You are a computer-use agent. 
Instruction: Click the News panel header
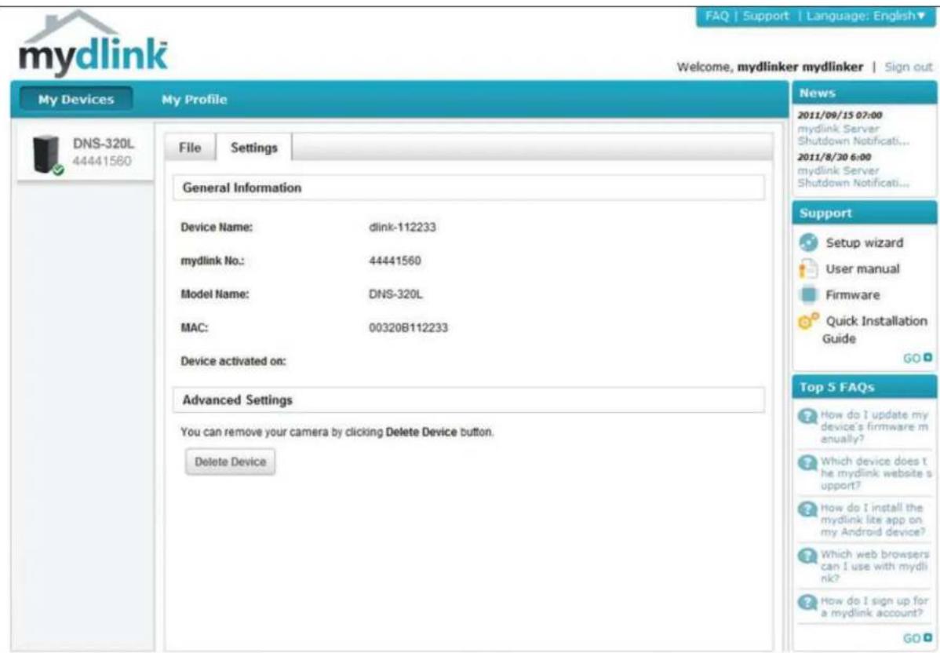coord(864,93)
